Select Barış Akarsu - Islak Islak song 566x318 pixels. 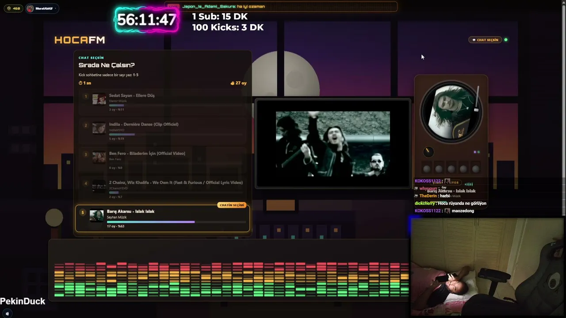click(x=162, y=218)
